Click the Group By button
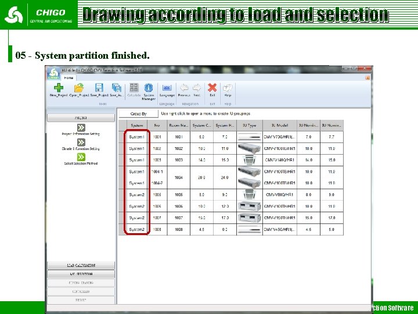418x314 pixels. [x=138, y=114]
